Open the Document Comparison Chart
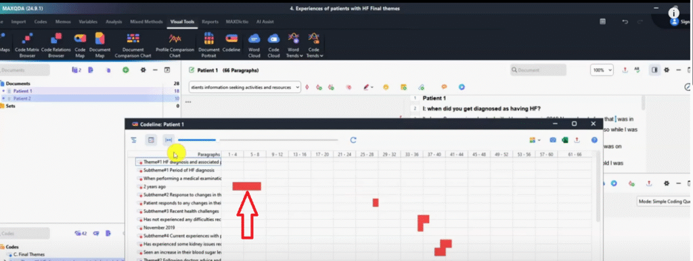 (x=133, y=45)
